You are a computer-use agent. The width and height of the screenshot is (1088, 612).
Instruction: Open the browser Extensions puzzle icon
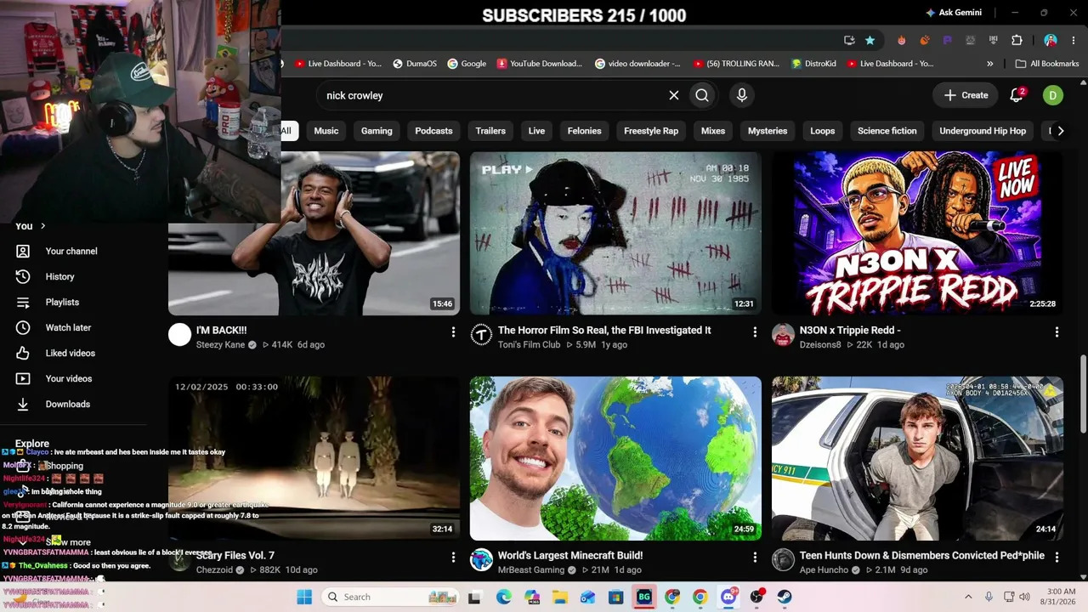point(1017,40)
